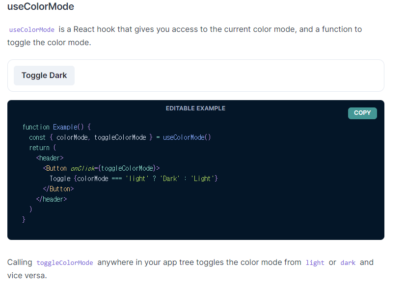Click the closing </header> tag
The width and height of the screenshot is (406, 287).
pyautogui.click(x=52, y=199)
